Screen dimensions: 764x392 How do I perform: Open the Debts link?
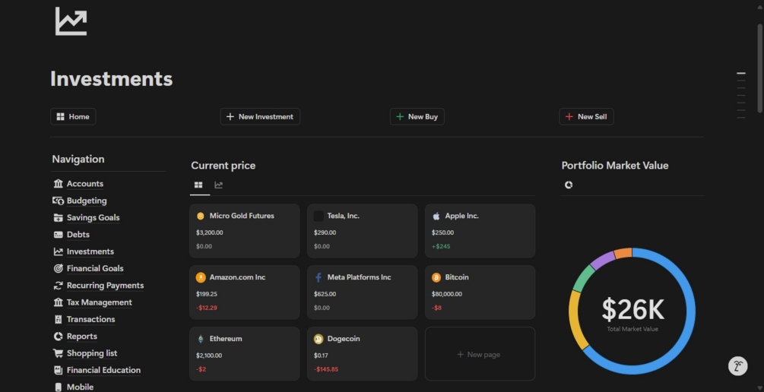click(x=78, y=235)
